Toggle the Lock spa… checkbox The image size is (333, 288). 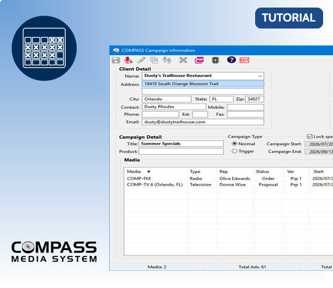[309, 137]
